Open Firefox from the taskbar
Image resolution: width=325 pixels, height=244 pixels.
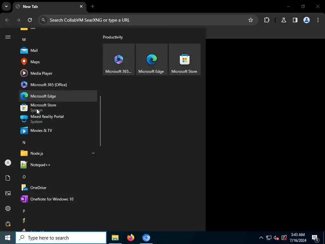[130, 238]
